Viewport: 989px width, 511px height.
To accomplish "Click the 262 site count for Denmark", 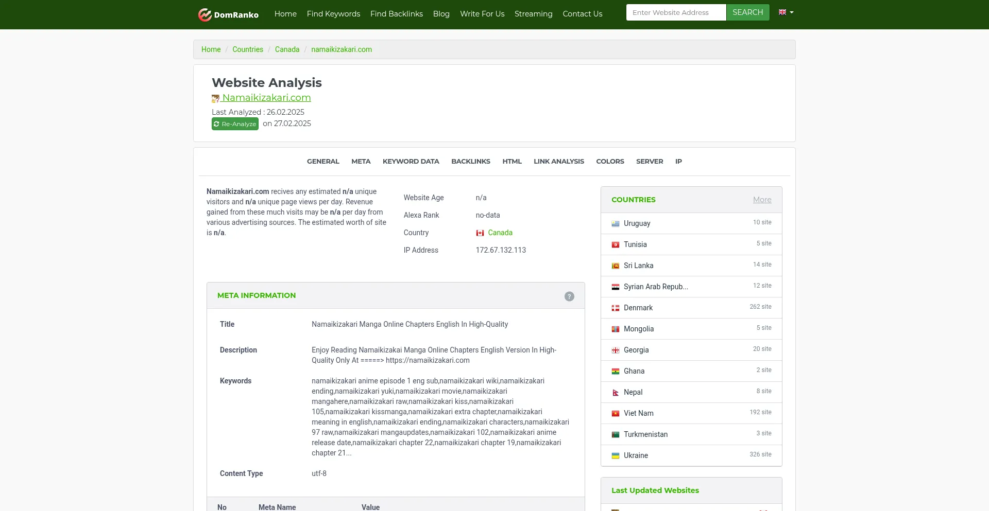I will [760, 307].
